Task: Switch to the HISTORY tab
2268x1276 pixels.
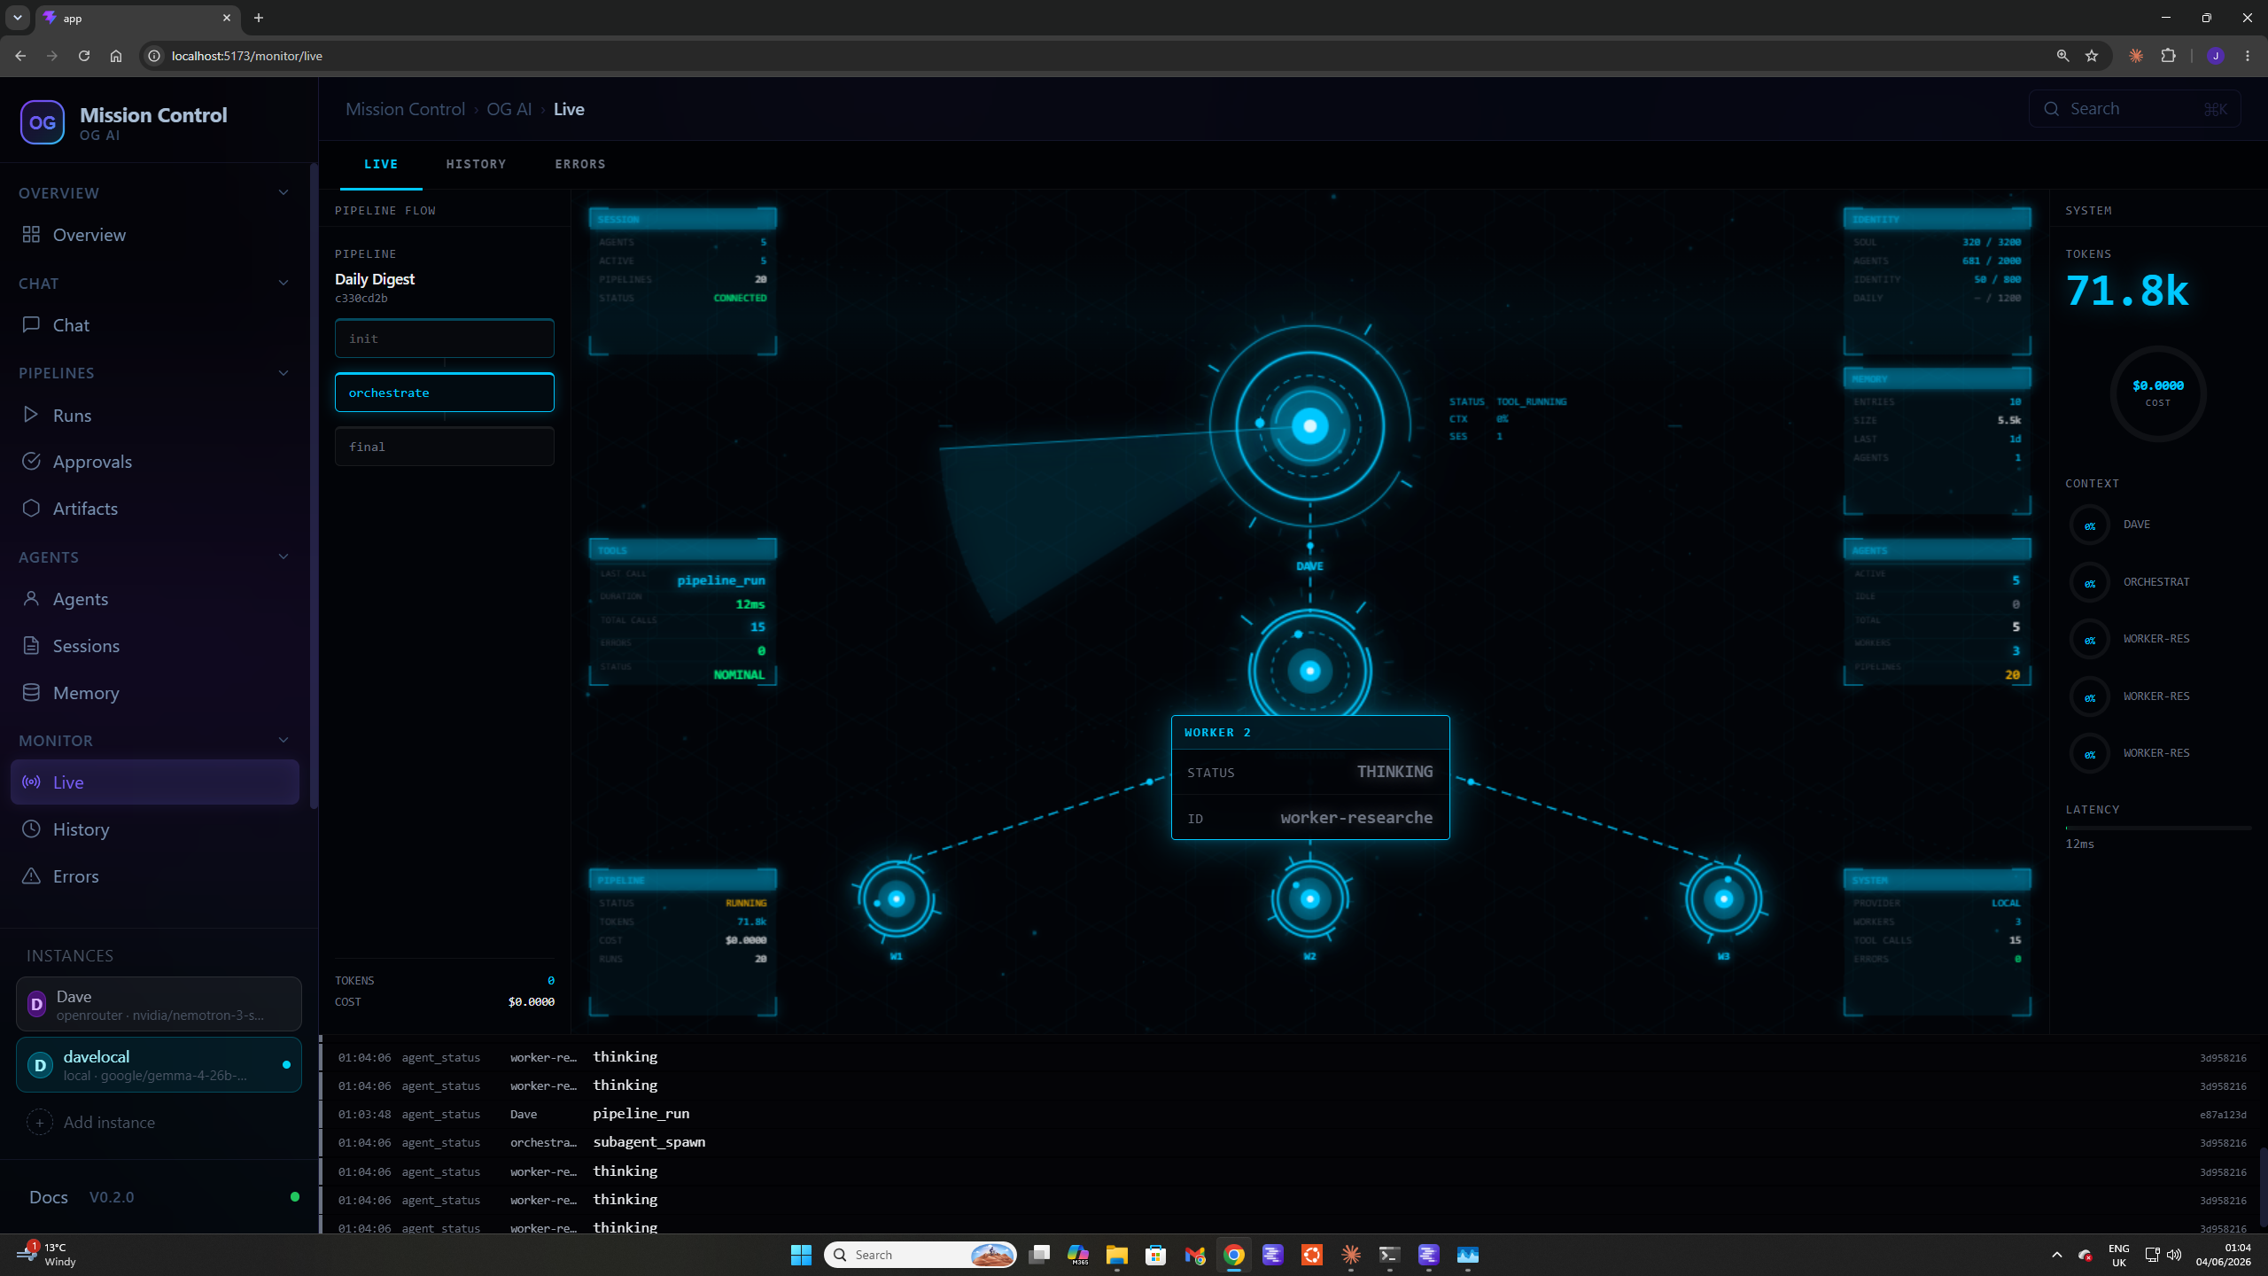Action: pos(476,164)
